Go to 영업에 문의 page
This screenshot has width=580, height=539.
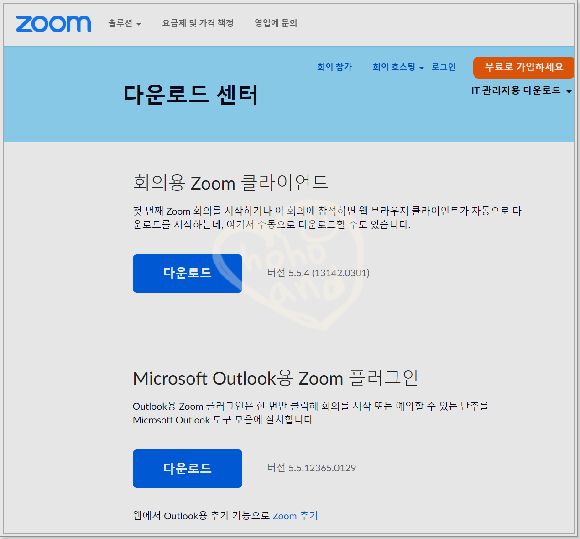click(x=276, y=23)
